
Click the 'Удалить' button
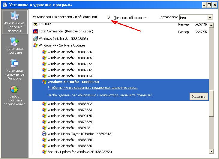click(199, 97)
